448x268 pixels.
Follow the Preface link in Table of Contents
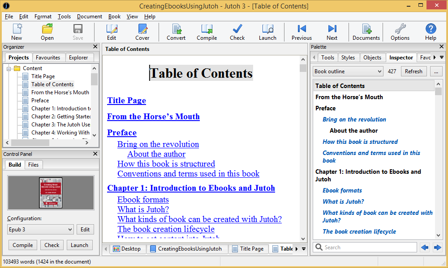pos(121,133)
